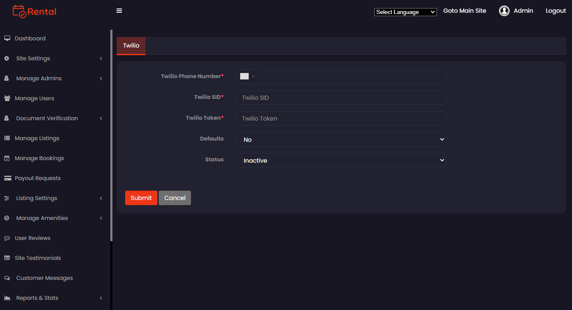572x310 pixels.
Task: Click the Defaults label text
Action: pos(212,138)
